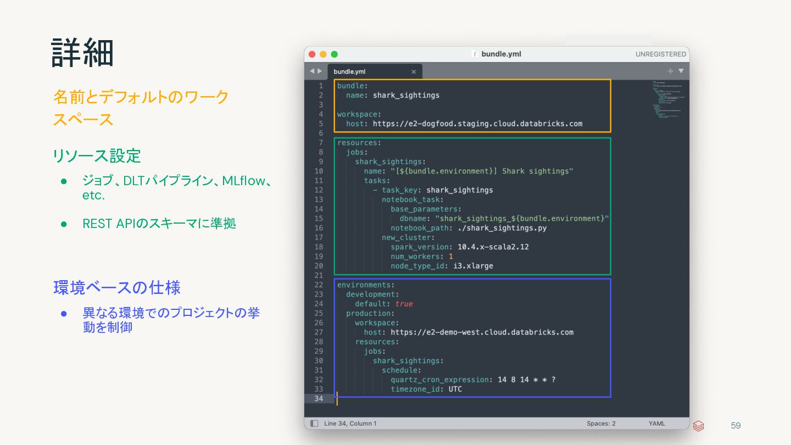
Task: Click the new_cluster: key
Action: (x=408, y=237)
